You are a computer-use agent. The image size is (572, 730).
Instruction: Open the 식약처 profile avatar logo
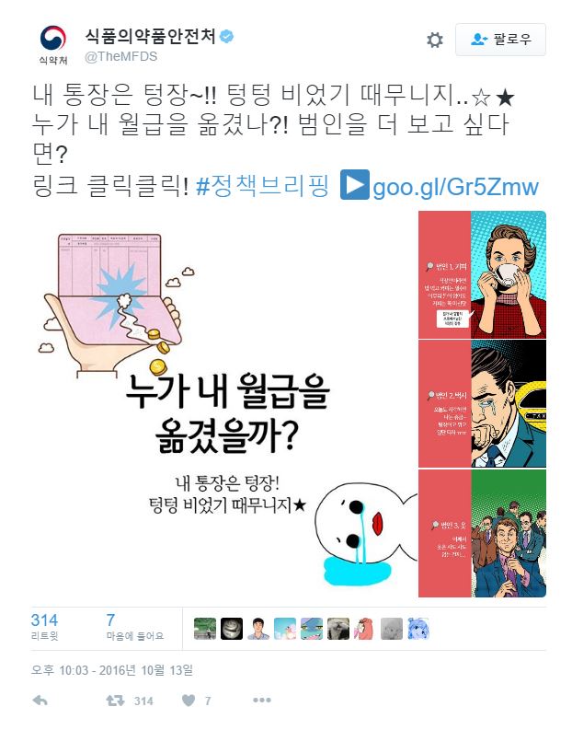click(53, 45)
